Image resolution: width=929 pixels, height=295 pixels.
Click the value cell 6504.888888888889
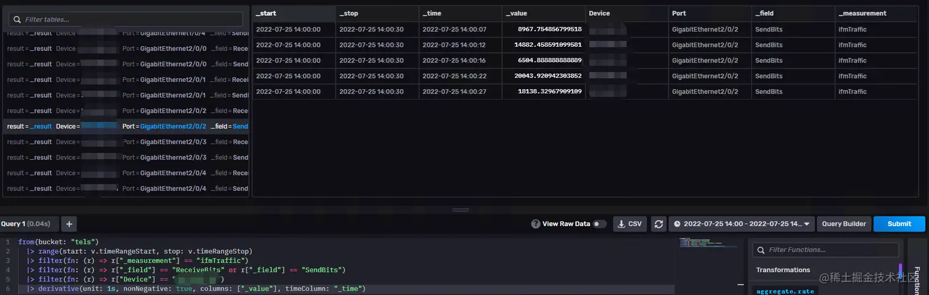coord(543,60)
